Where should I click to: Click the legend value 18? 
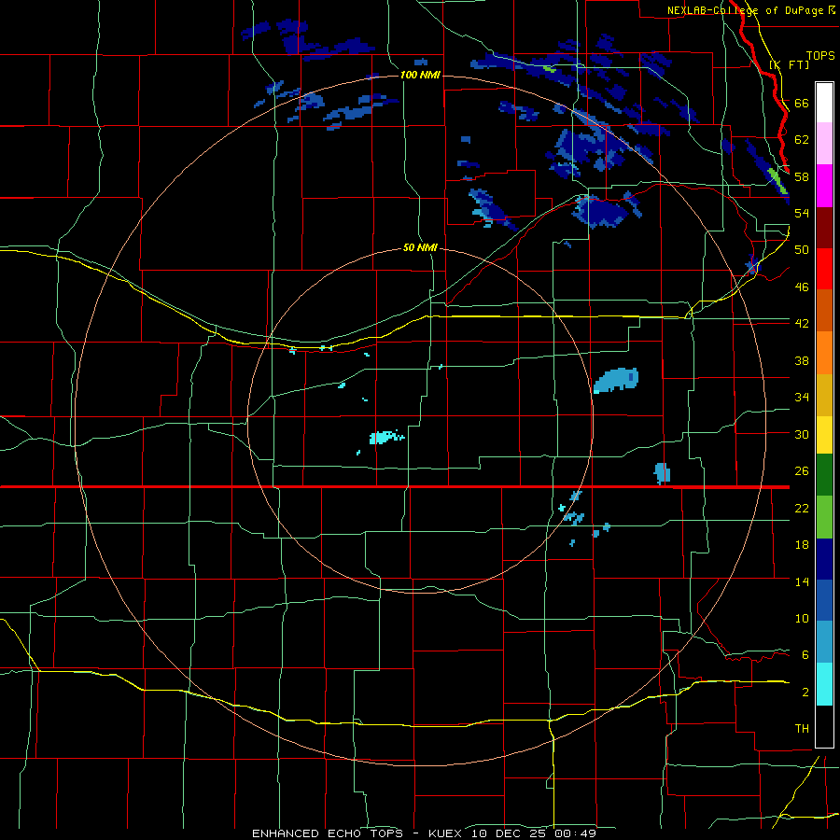802,545
